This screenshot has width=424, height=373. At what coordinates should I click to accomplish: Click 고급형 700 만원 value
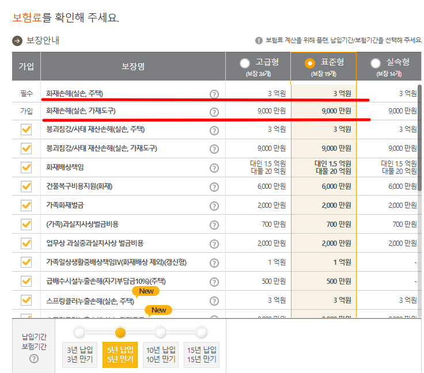[x=274, y=224]
